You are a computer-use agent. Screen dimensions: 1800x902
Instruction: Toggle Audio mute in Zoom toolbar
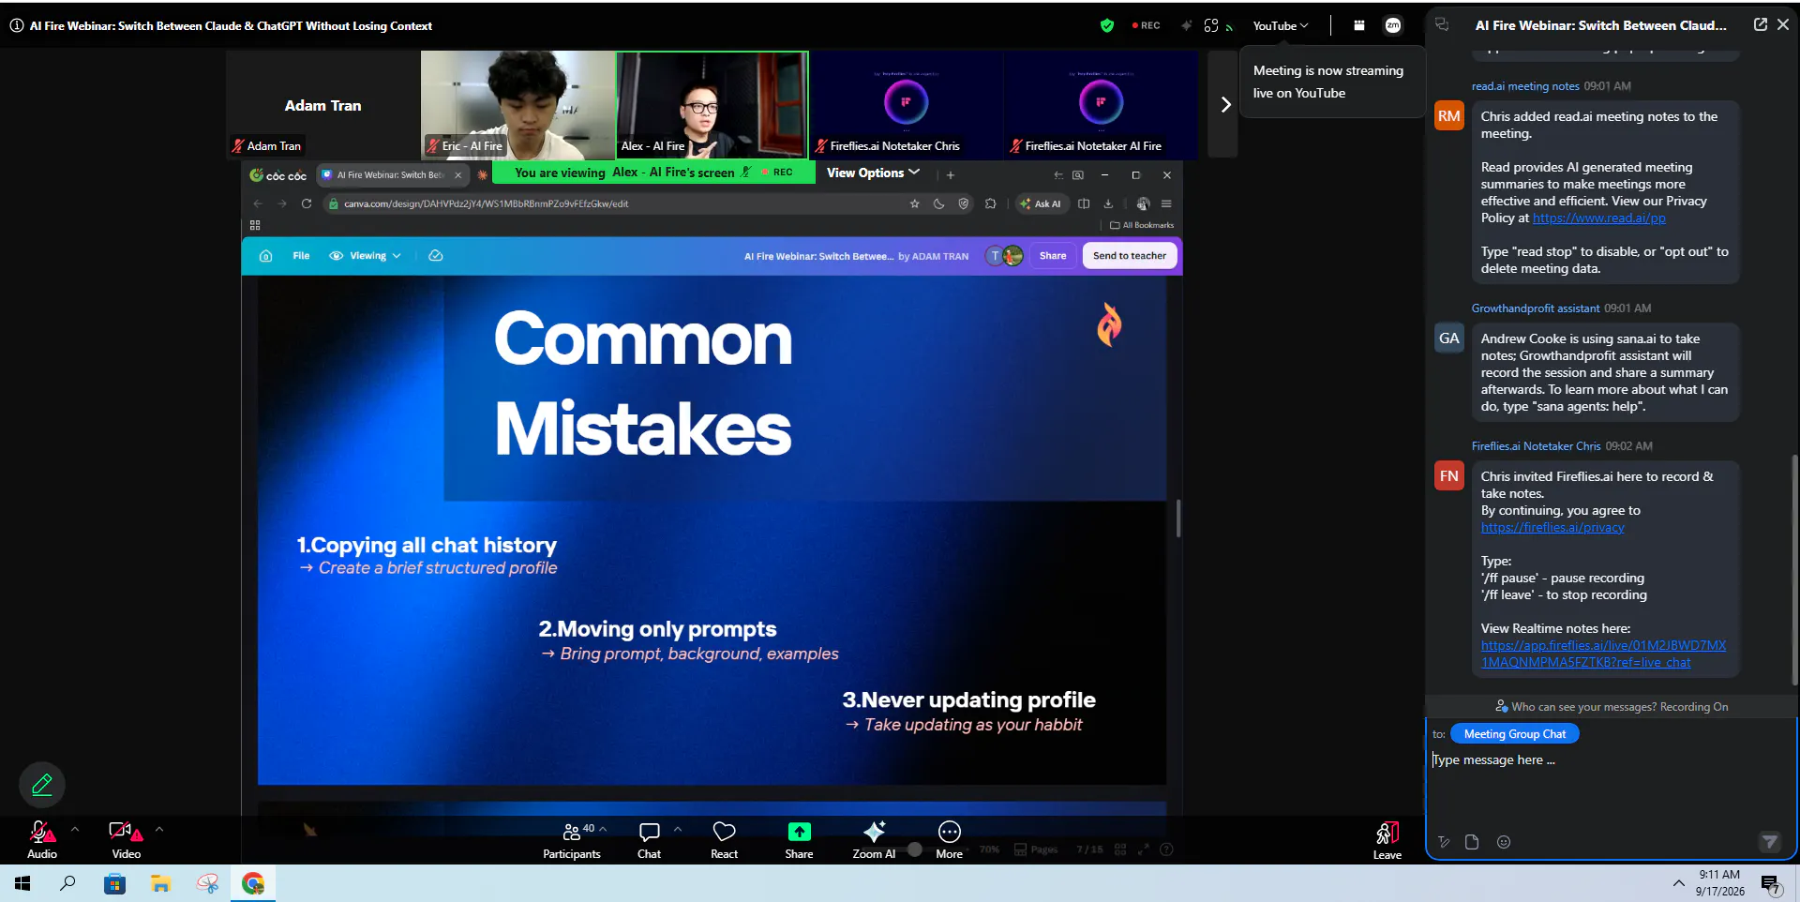point(42,839)
